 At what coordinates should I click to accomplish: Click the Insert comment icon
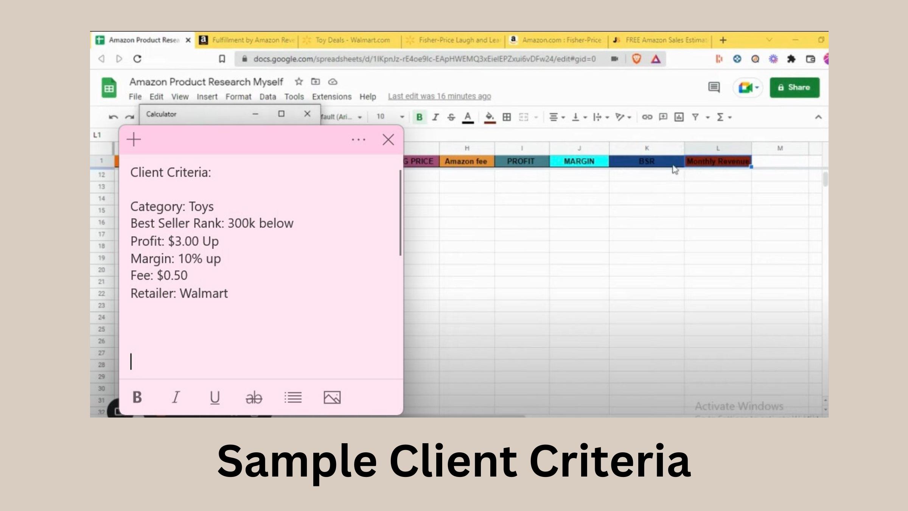coord(663,117)
